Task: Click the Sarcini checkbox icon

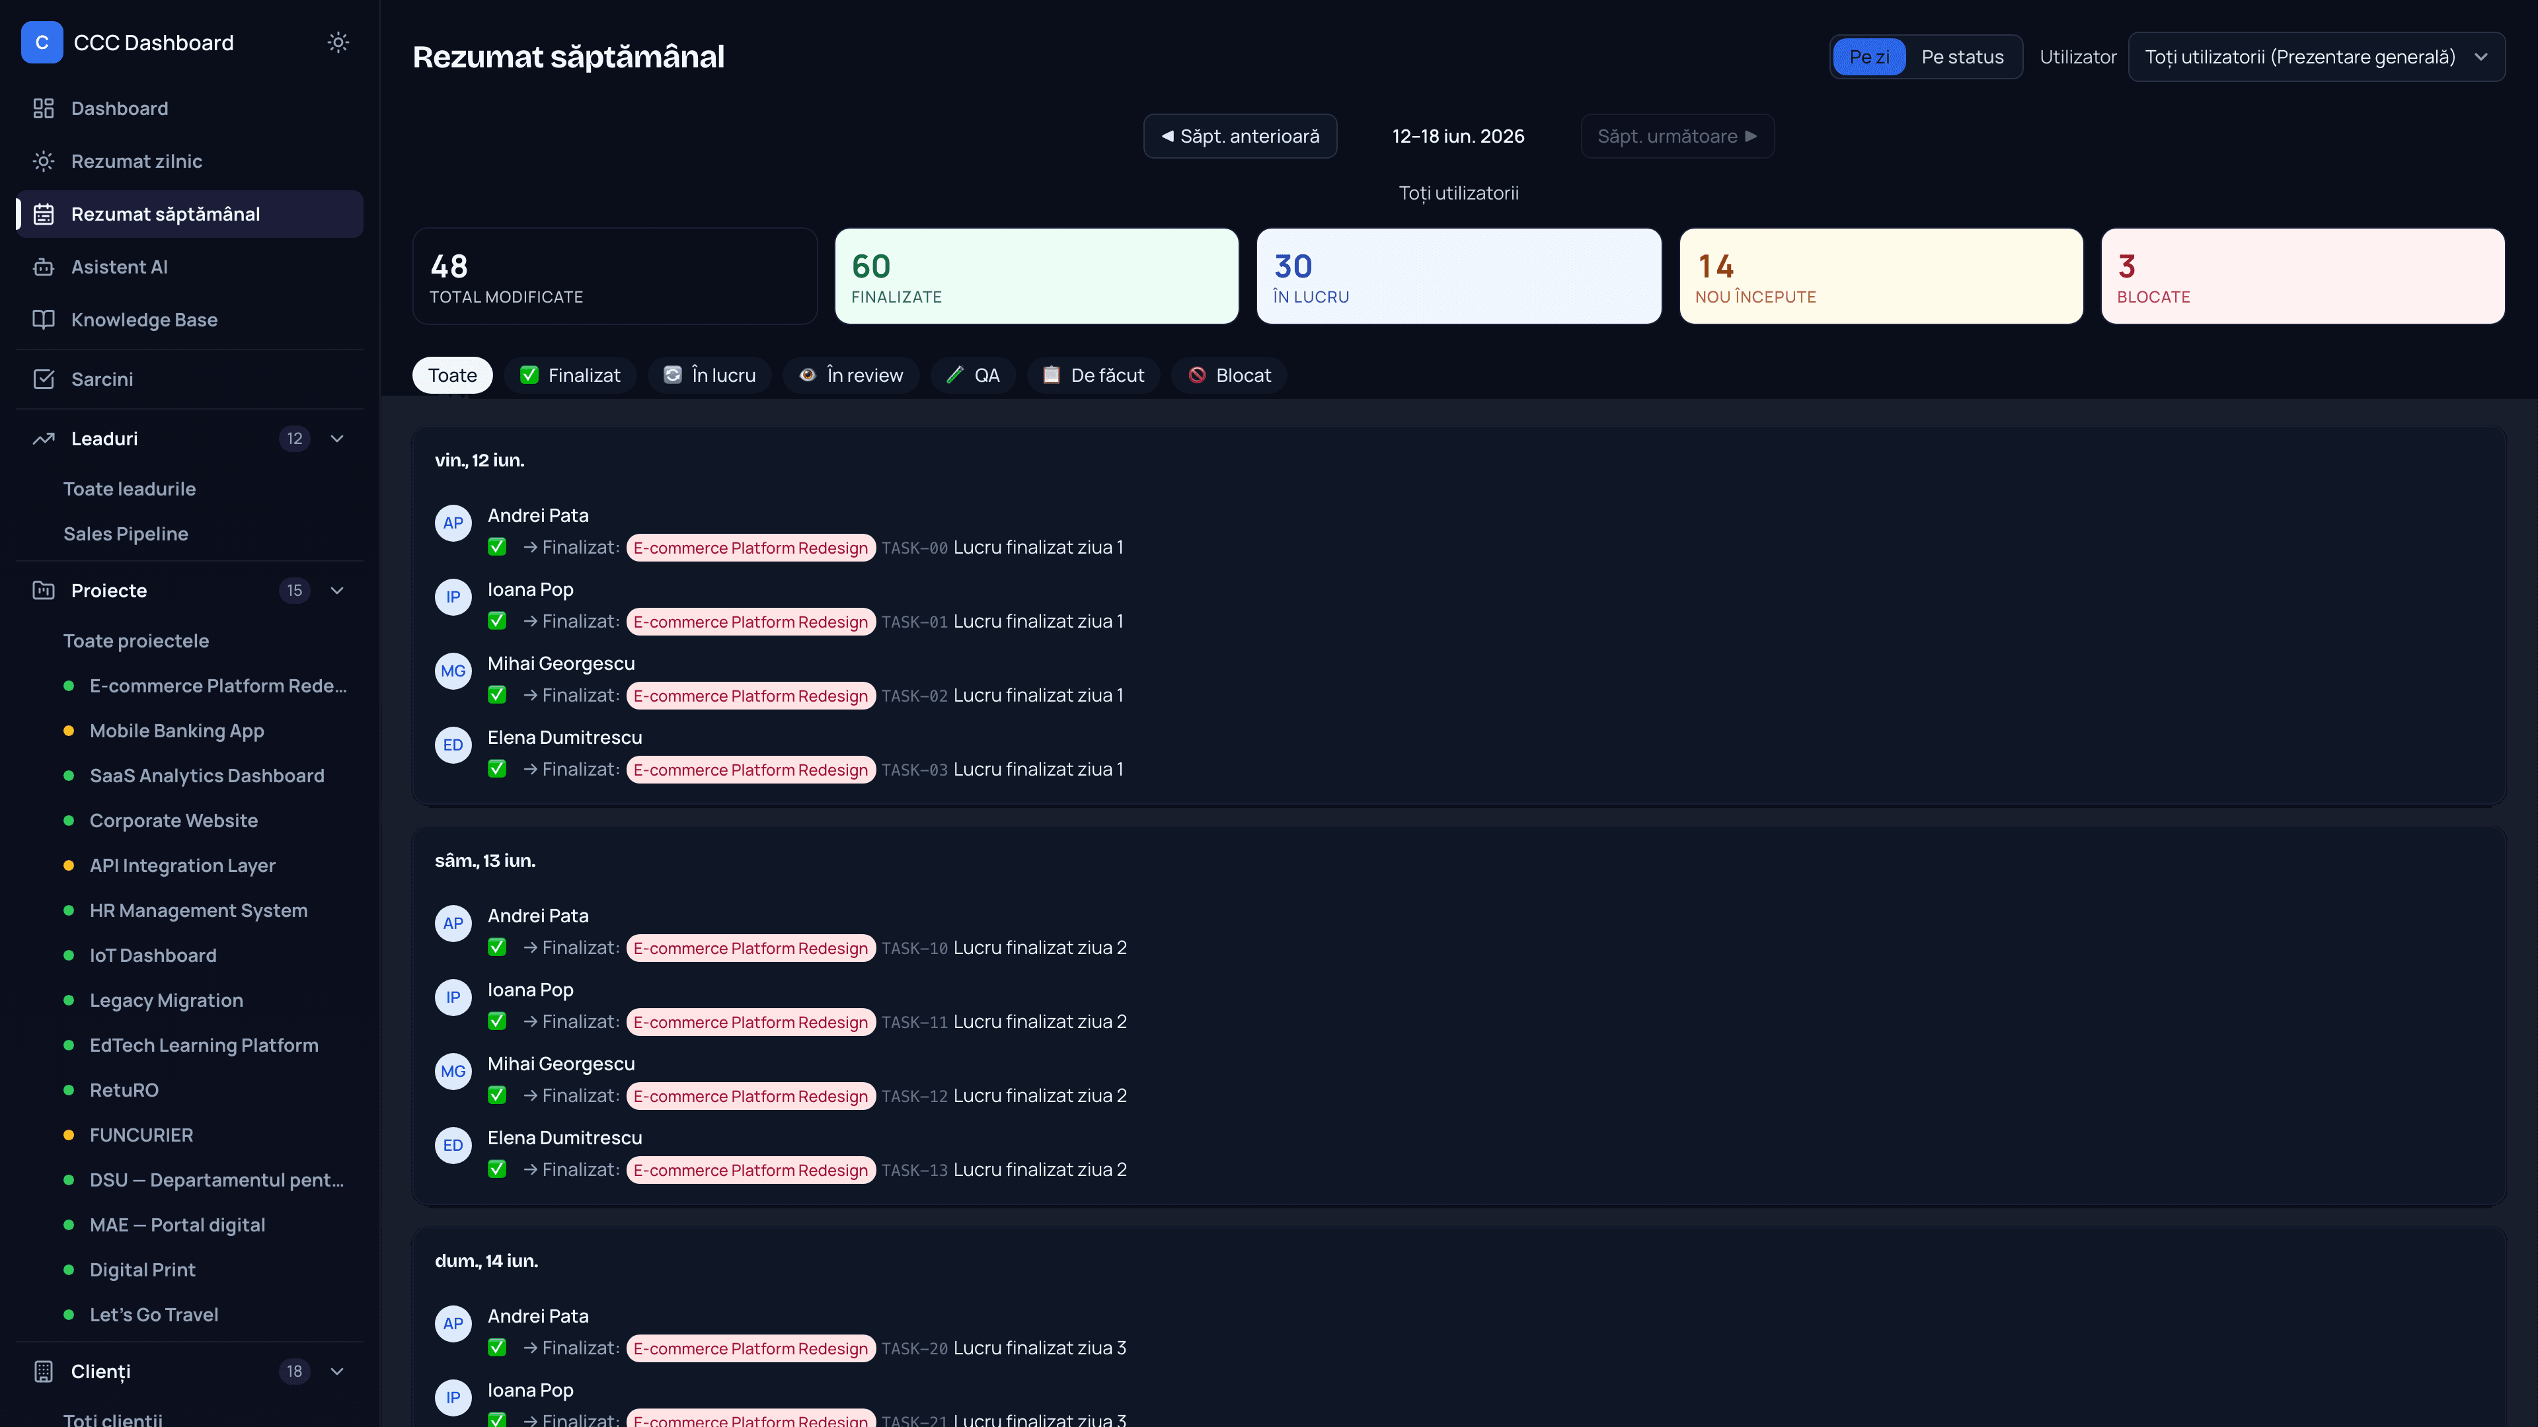Action: [44, 379]
